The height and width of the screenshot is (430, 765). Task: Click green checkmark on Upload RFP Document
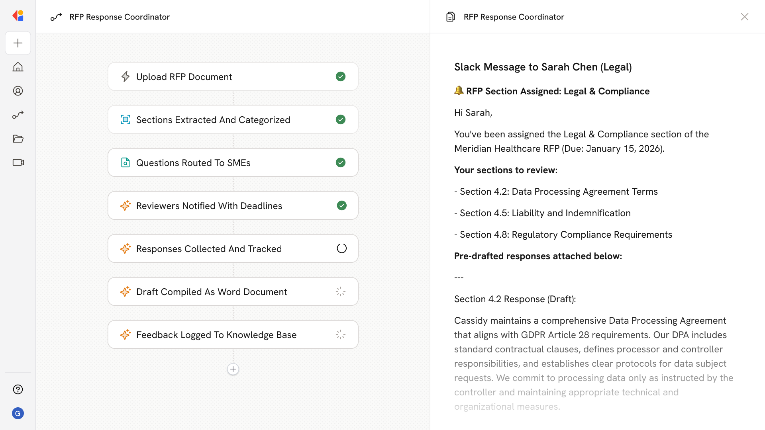(x=341, y=76)
